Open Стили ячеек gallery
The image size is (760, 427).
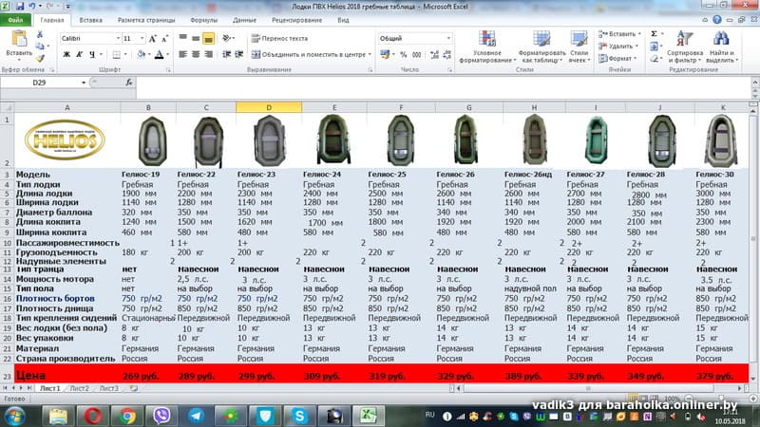pos(579,46)
